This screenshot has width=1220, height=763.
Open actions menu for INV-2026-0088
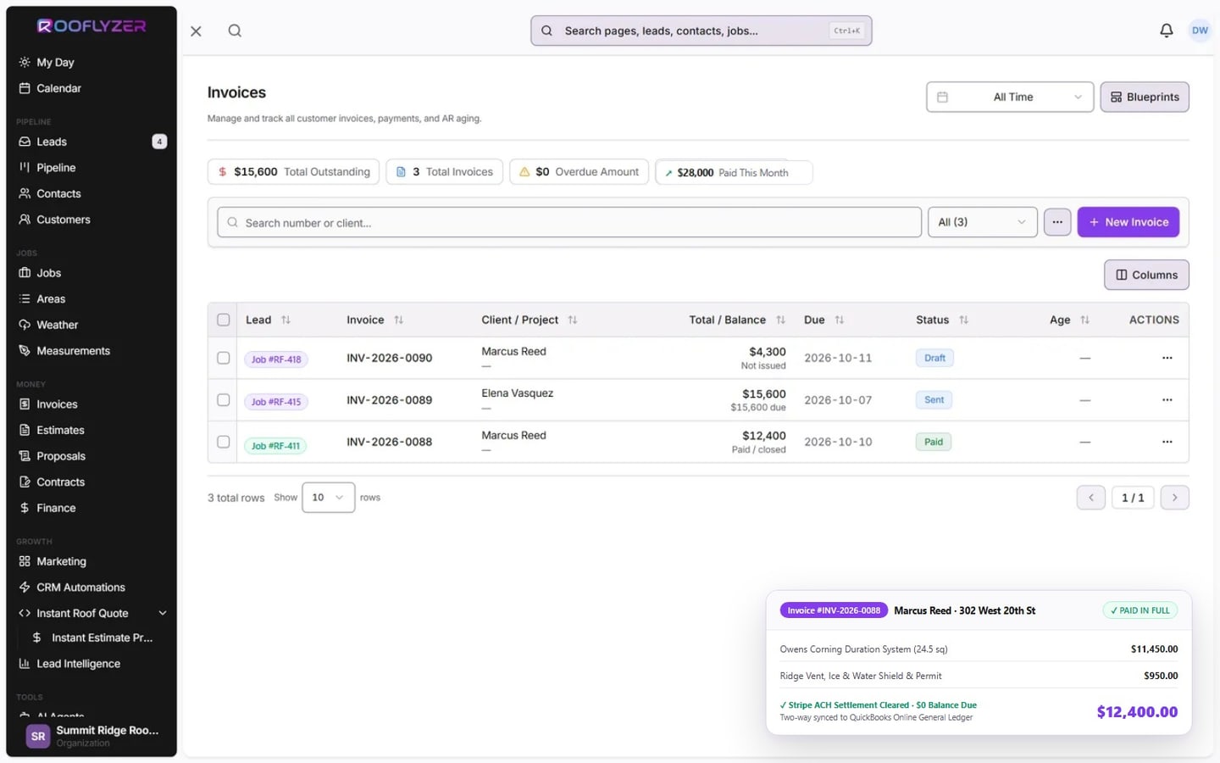(1167, 442)
